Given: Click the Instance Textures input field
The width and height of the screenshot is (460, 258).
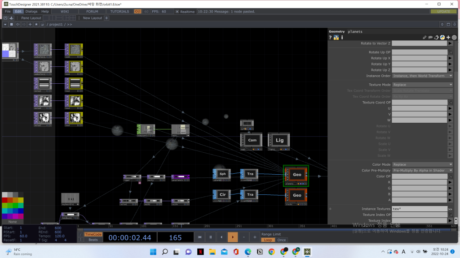Looking at the screenshot, I should (x=419, y=209).
